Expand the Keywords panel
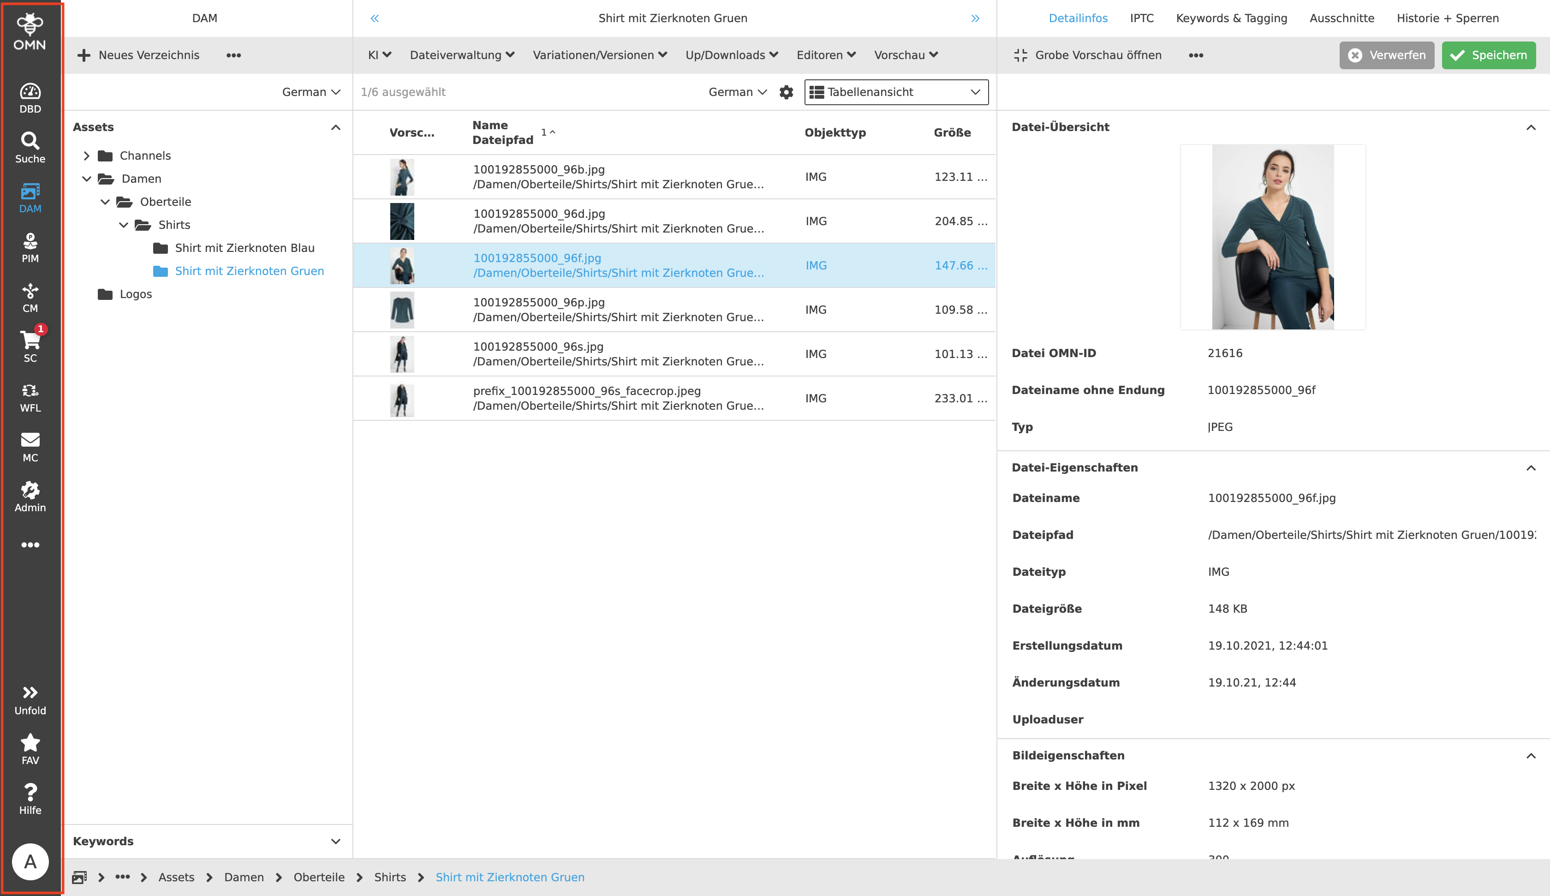The image size is (1550, 896). pos(335,841)
